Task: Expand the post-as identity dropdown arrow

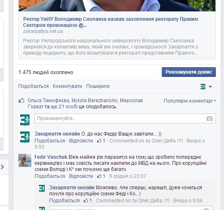Action: coord(210,87)
